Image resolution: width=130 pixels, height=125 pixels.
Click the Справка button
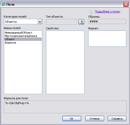(117, 119)
